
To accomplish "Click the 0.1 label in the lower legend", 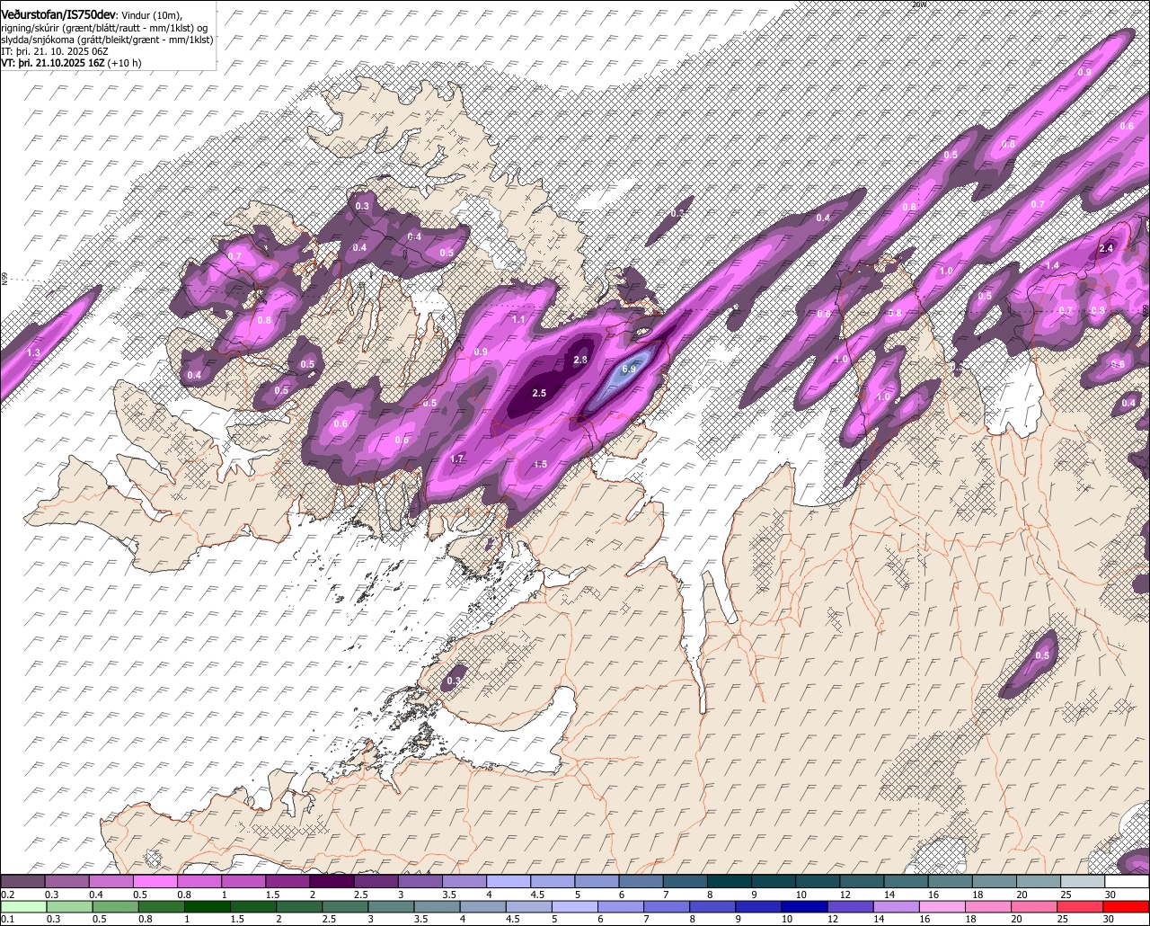I will pos(7,920).
